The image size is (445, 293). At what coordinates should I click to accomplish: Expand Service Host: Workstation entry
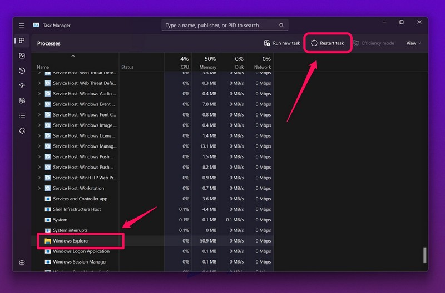point(39,188)
